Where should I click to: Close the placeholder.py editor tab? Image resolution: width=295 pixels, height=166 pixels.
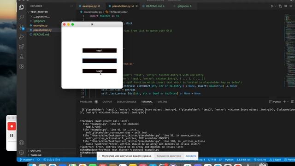pos(136,6)
